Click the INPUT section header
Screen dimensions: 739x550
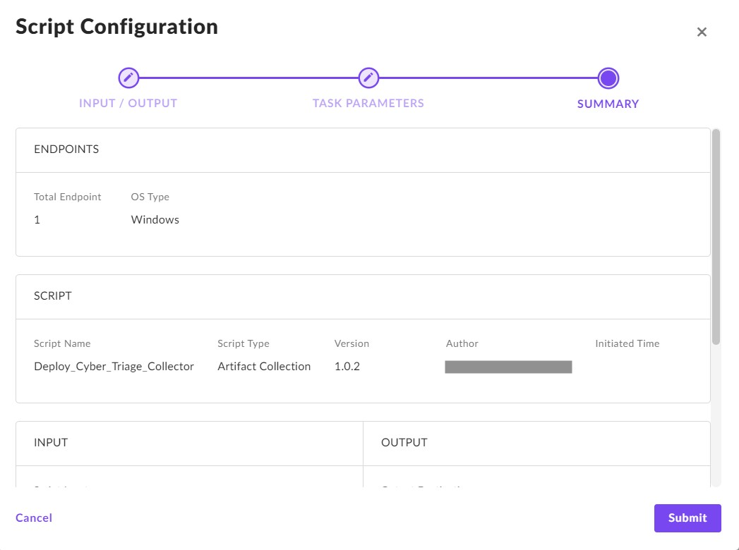[x=51, y=443]
